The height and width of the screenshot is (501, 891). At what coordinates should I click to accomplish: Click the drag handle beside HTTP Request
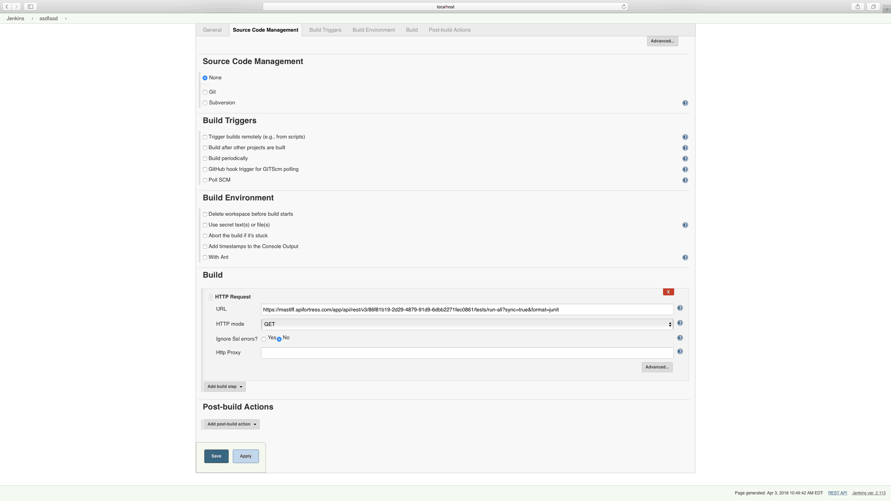(x=210, y=296)
